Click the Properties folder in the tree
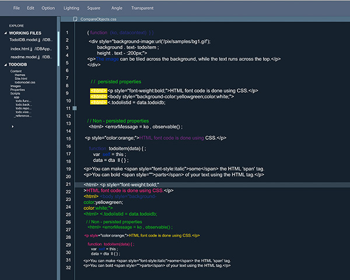 click(17, 89)
